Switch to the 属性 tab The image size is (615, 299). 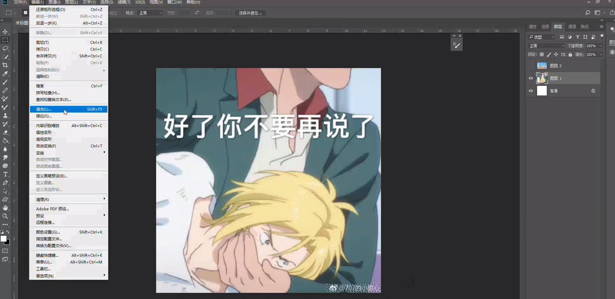(533, 27)
